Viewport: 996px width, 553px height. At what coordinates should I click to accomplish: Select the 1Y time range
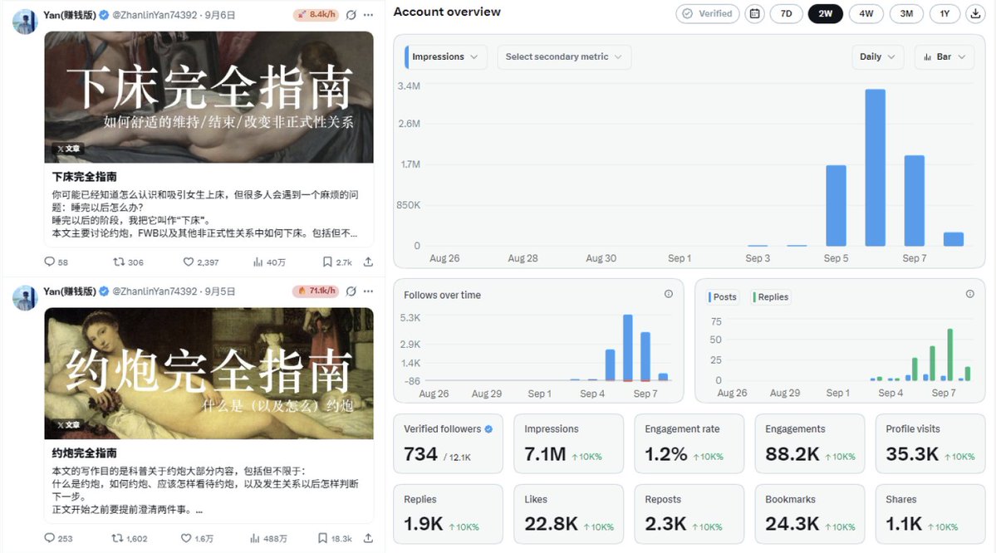pyautogui.click(x=945, y=13)
